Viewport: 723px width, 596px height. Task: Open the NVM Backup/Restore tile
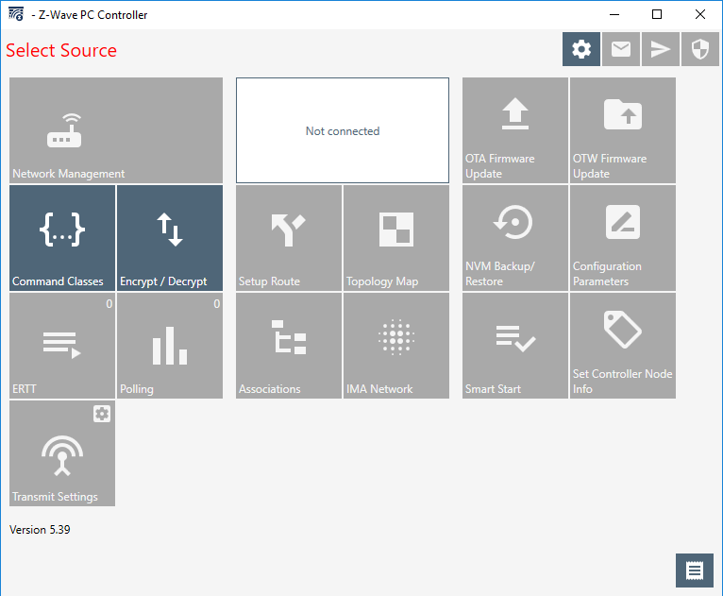515,238
